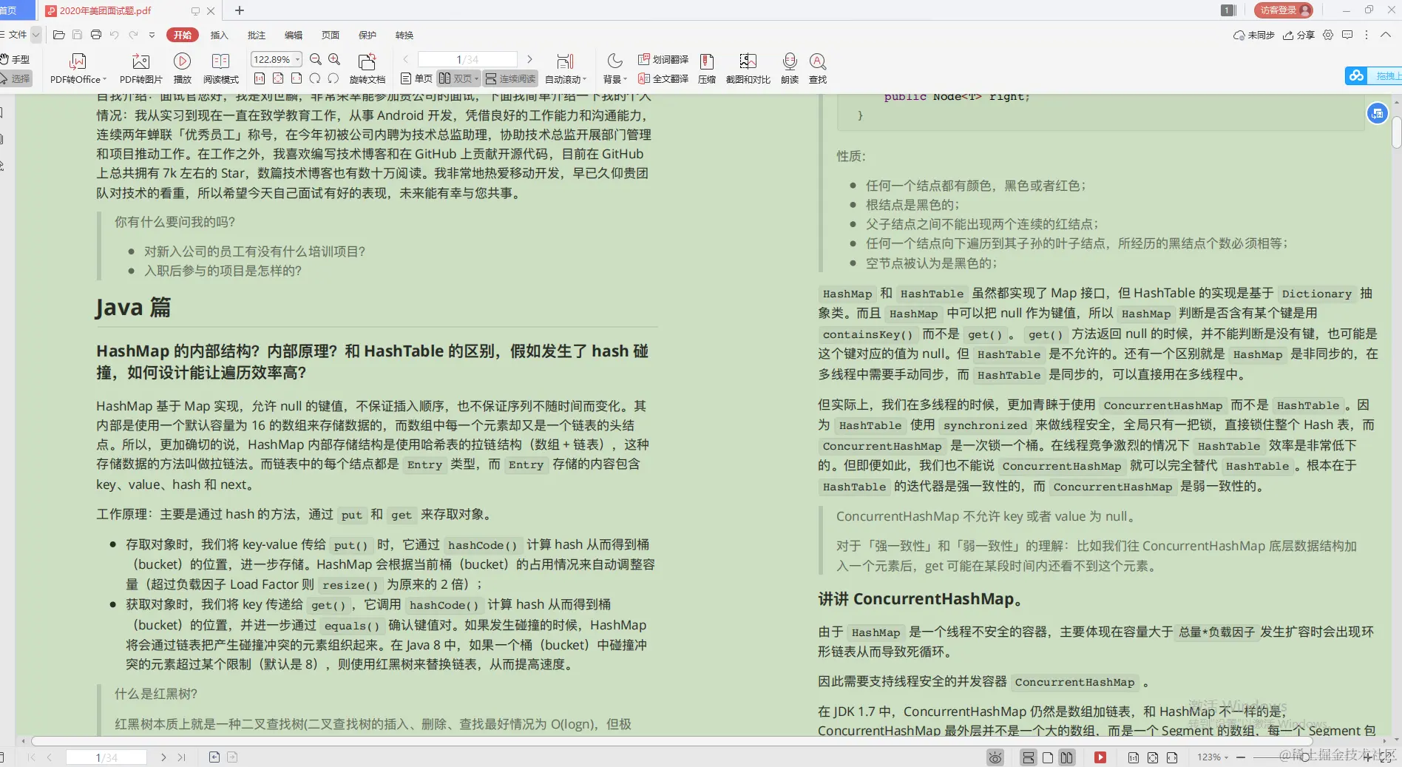This screenshot has height=767, width=1402.
Task: Open the 查找 search tool
Action: click(817, 68)
